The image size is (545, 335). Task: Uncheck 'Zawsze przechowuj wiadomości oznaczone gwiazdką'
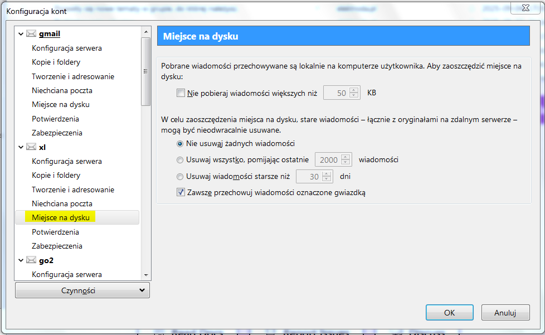pos(181,192)
